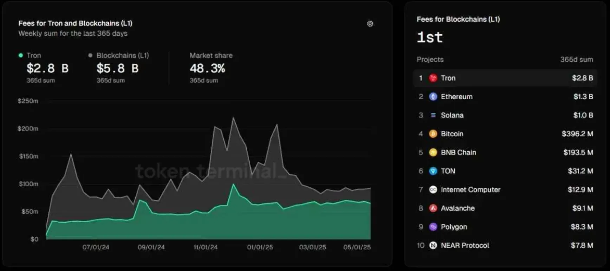Click the Avalanche logo icon
Screen dimensions: 610x271
[x=433, y=208]
